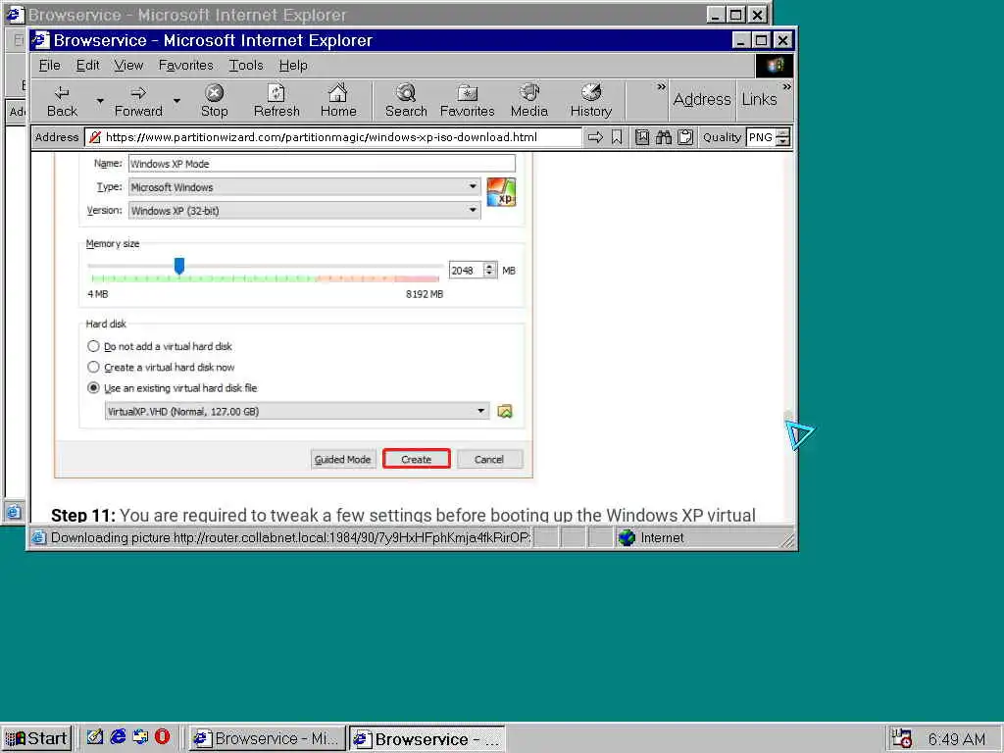
Task: Open the Tools menu
Action: 246,66
